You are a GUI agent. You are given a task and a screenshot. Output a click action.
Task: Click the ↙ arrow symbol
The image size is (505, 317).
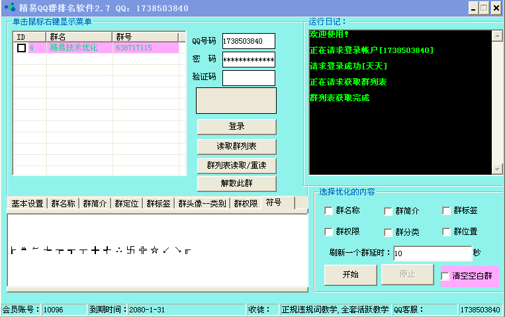(x=166, y=250)
